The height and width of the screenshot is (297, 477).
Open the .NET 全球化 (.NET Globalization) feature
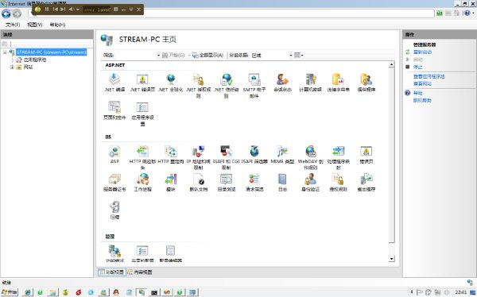click(x=171, y=83)
